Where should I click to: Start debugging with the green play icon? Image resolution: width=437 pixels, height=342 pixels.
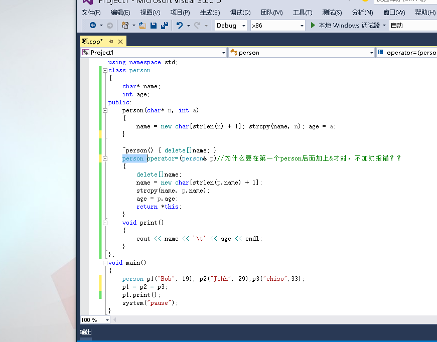point(313,26)
